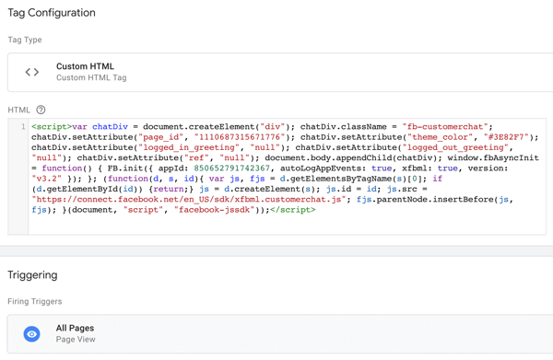Click the "v3.2" version string
This screenshot has width=553, height=360.
tap(47, 179)
